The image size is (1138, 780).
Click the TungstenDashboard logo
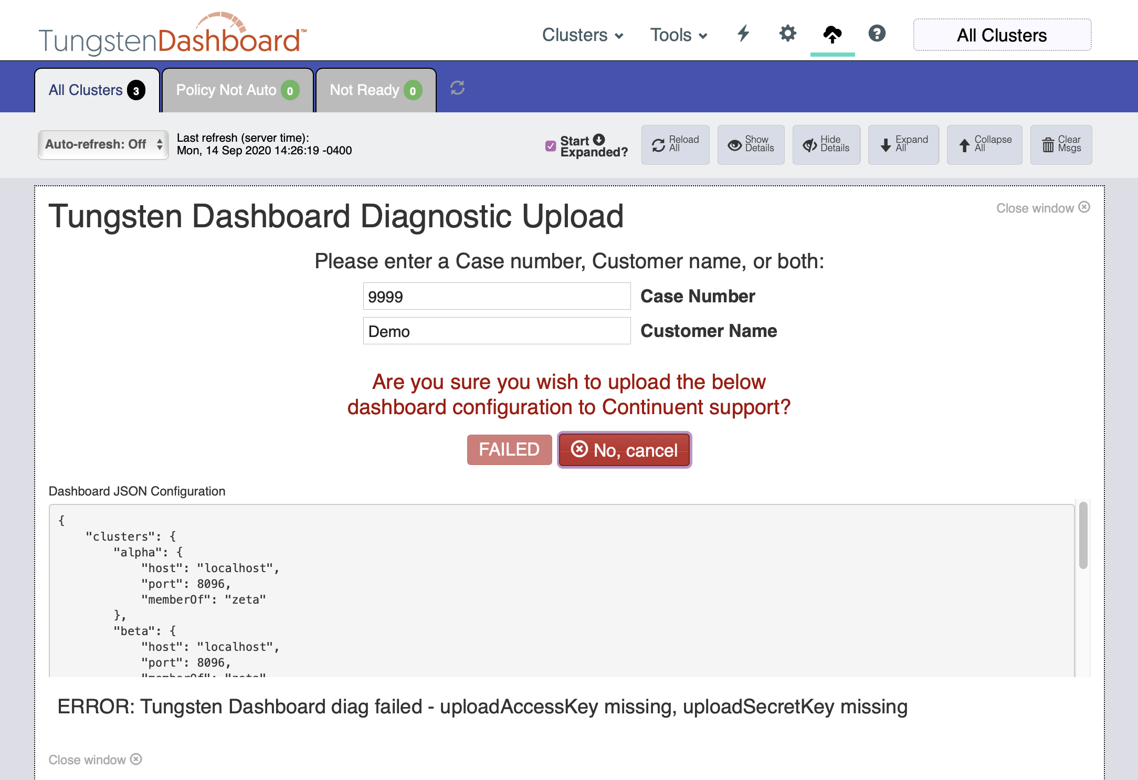click(173, 34)
